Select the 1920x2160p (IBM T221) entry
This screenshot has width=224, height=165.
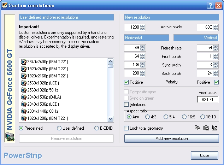click(45, 76)
